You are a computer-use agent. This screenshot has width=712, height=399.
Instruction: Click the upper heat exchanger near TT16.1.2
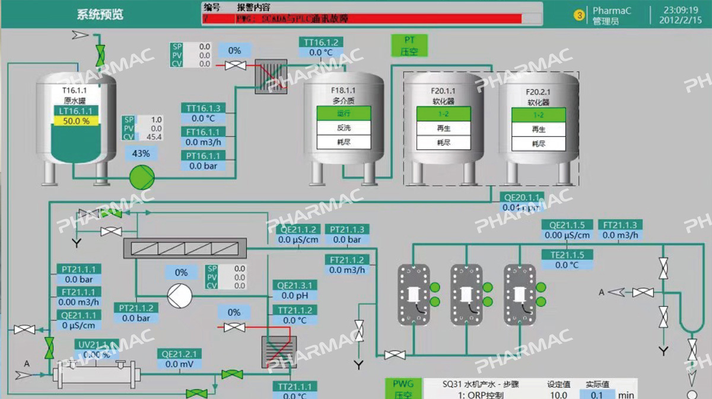(x=271, y=76)
